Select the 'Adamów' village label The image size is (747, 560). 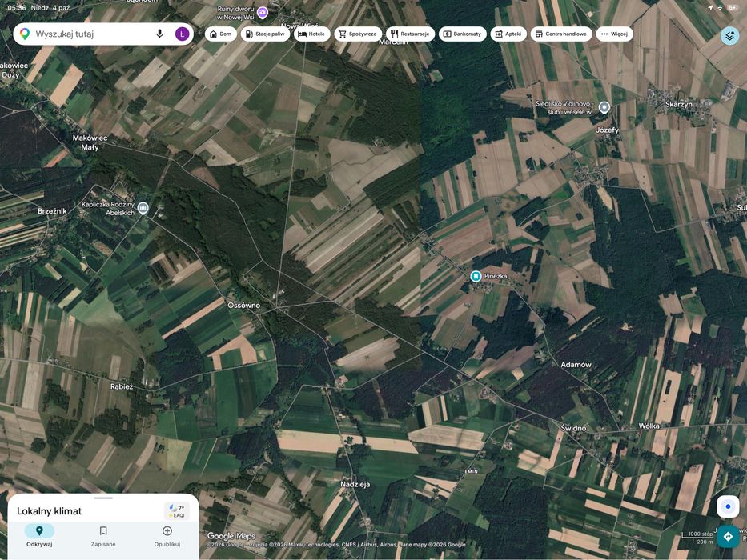coord(576,365)
